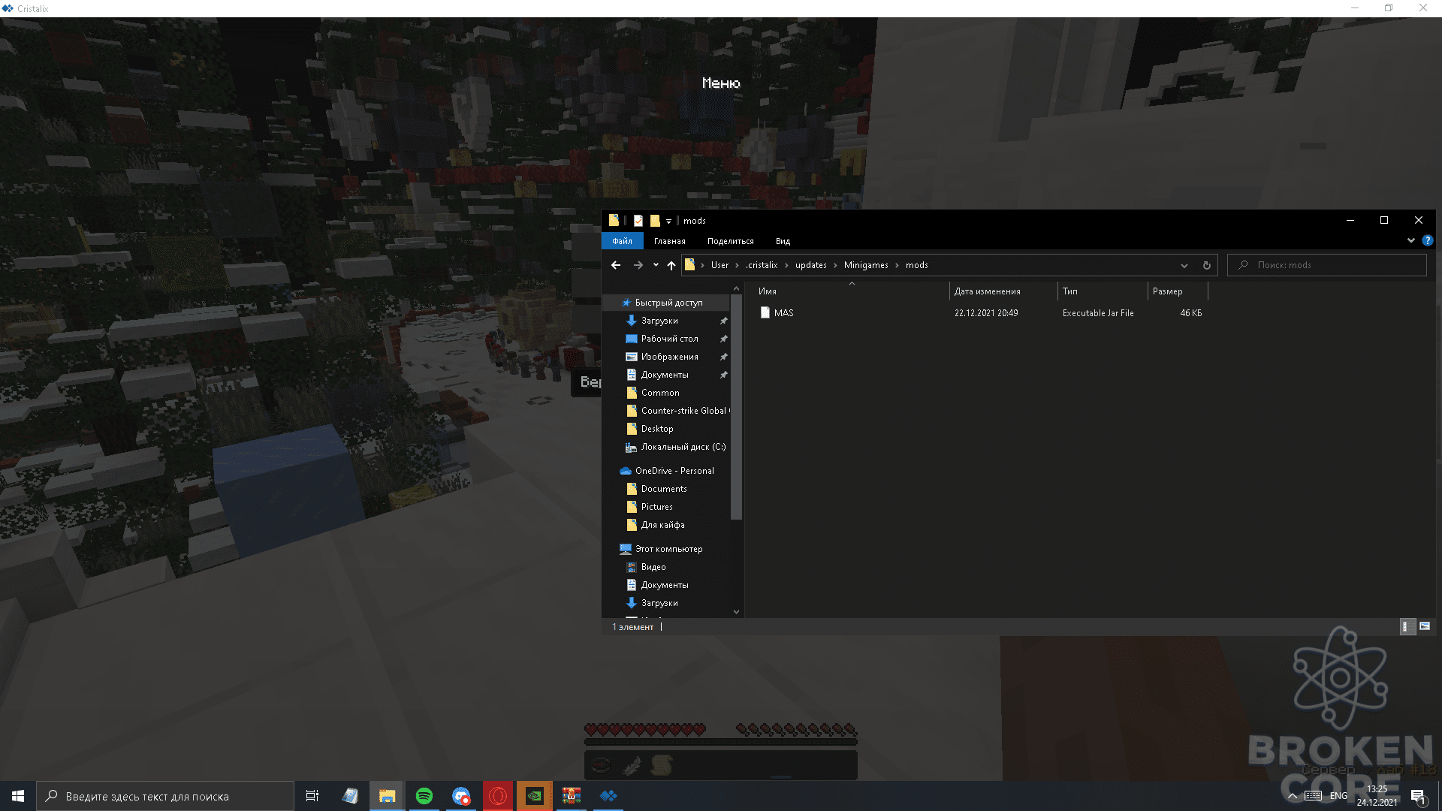
Task: Open Изображения in sidebar
Action: pos(669,357)
